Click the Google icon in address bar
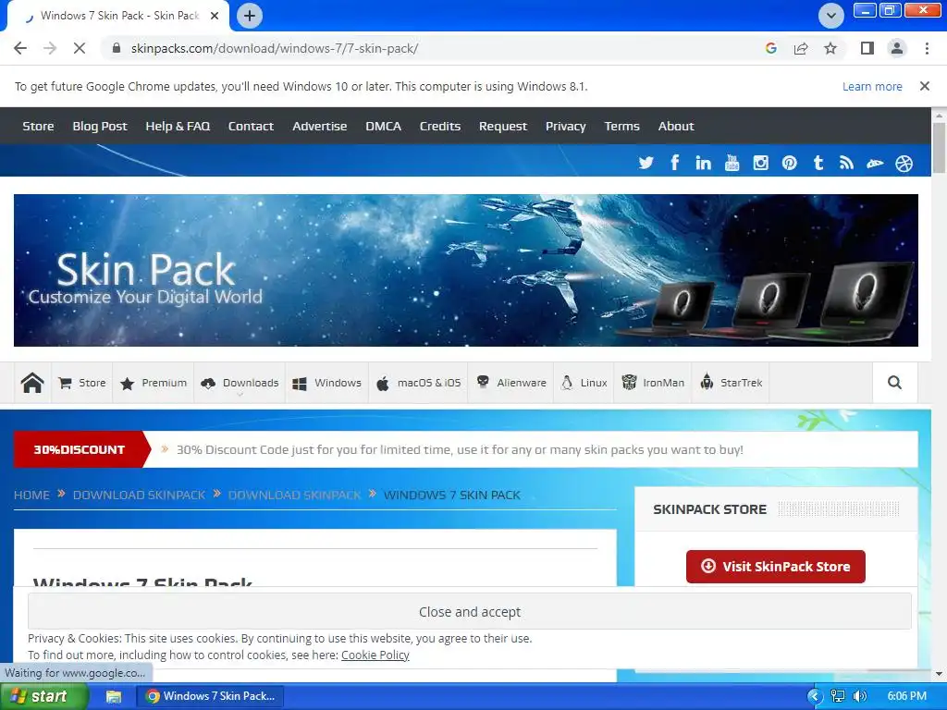The height and width of the screenshot is (710, 947). [x=770, y=48]
